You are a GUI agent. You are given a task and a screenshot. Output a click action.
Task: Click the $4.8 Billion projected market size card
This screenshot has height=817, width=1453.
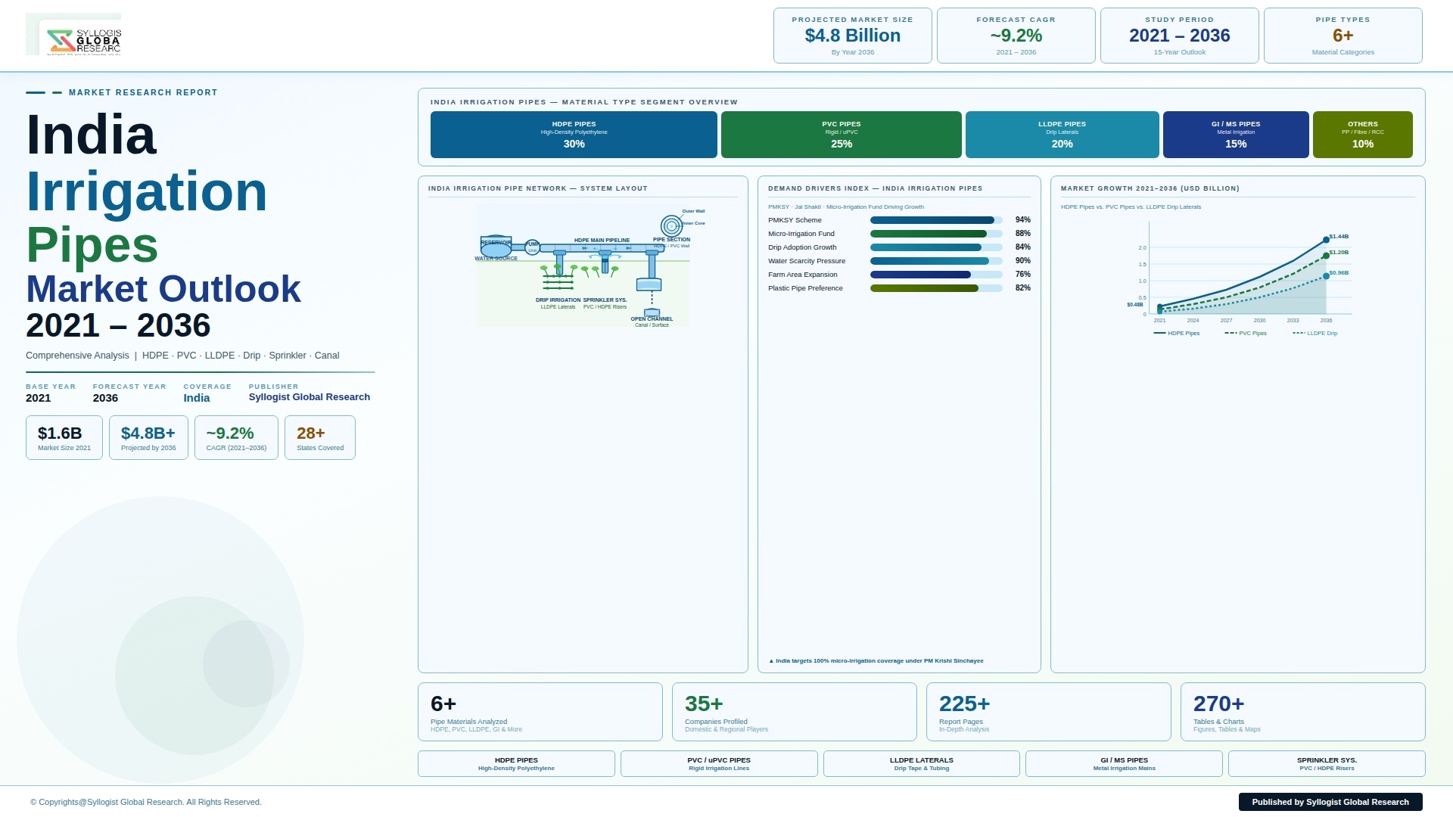(x=853, y=36)
